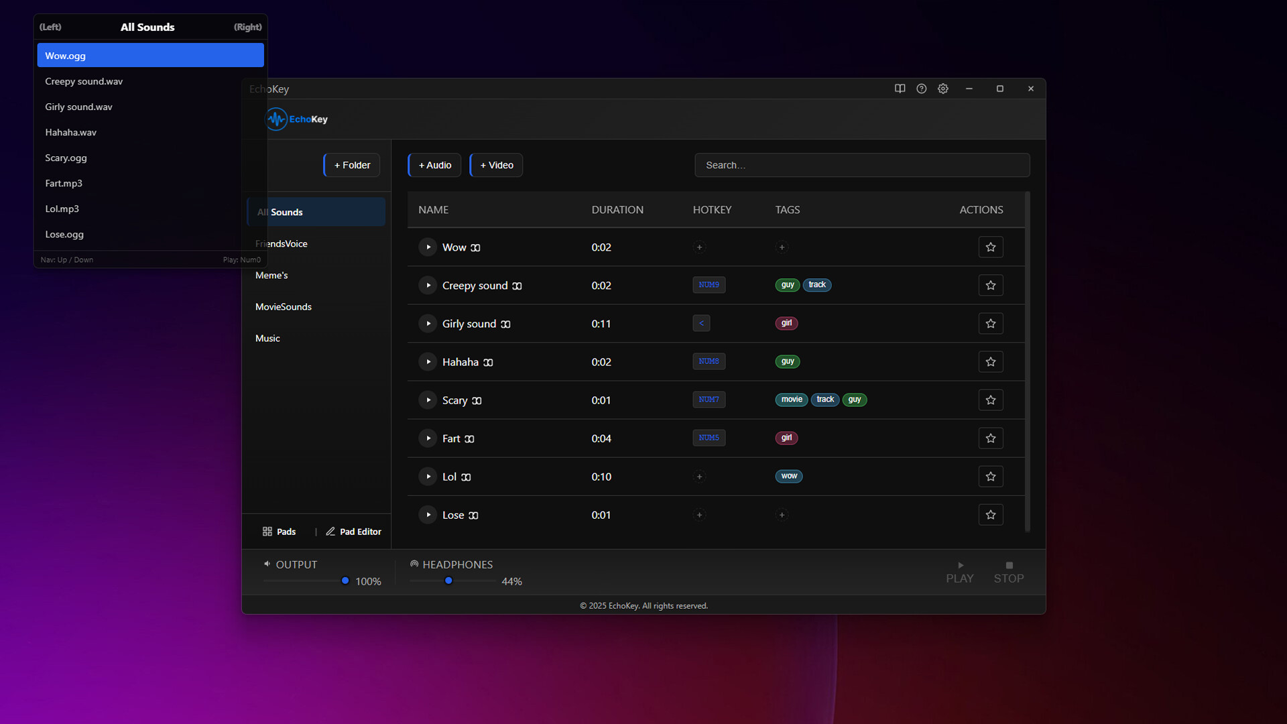Click loop icon next to Scary
Image resolution: width=1287 pixels, height=724 pixels.
point(477,401)
